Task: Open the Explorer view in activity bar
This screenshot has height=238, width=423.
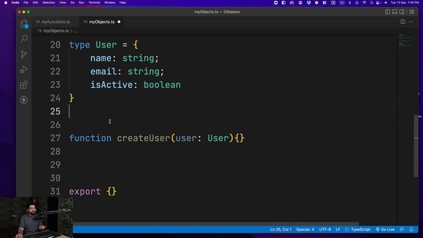Action: click(24, 24)
